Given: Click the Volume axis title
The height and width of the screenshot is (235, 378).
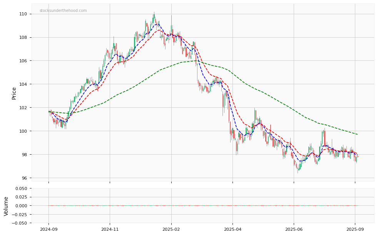Looking at the screenshot, I should [6, 206].
